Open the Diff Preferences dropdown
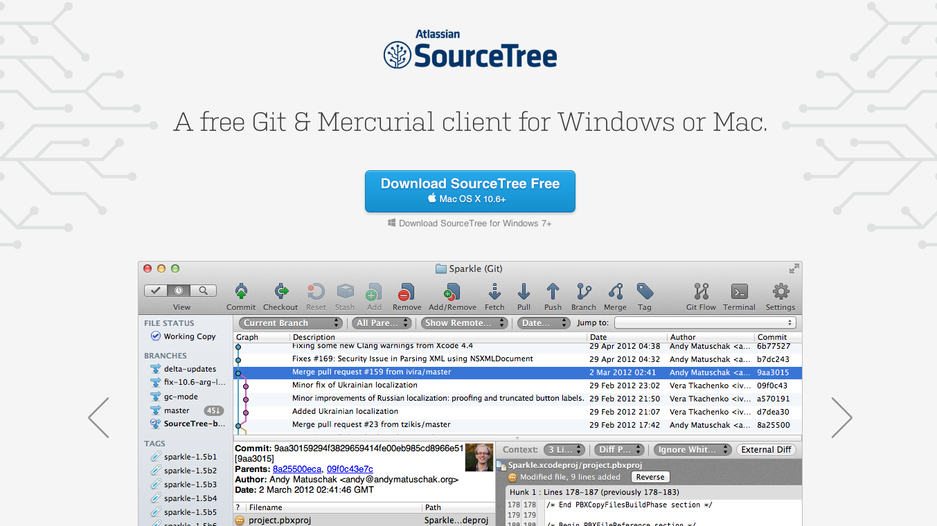Screen dimensions: 937x526 [620, 450]
